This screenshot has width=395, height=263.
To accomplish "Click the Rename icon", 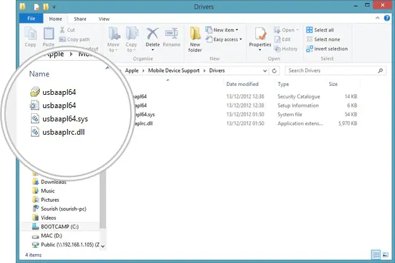I will pos(171,34).
